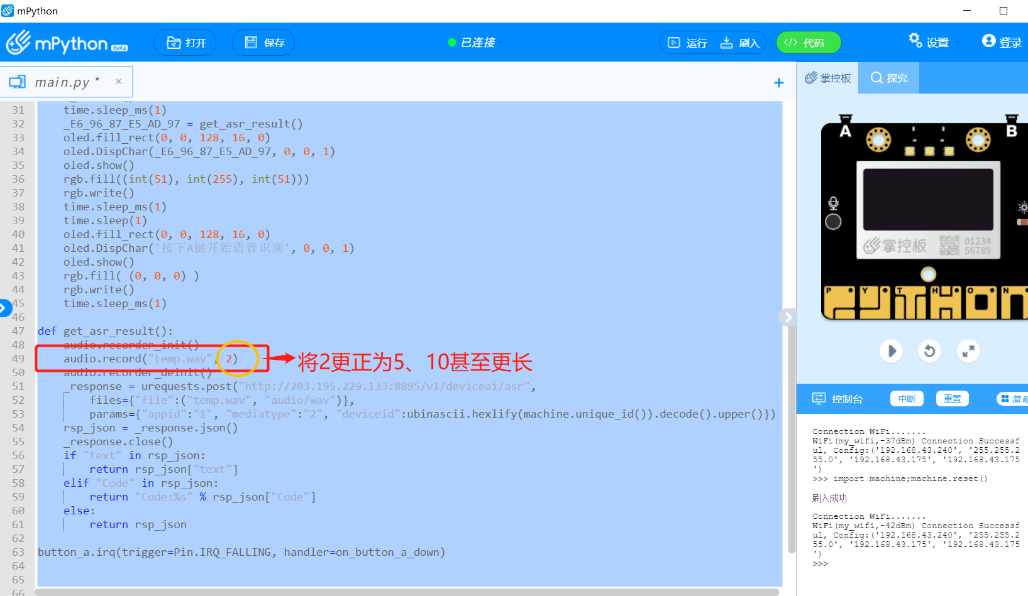This screenshot has height=596, width=1028.
Task: Click the mPython window title icon
Action: click(8, 11)
